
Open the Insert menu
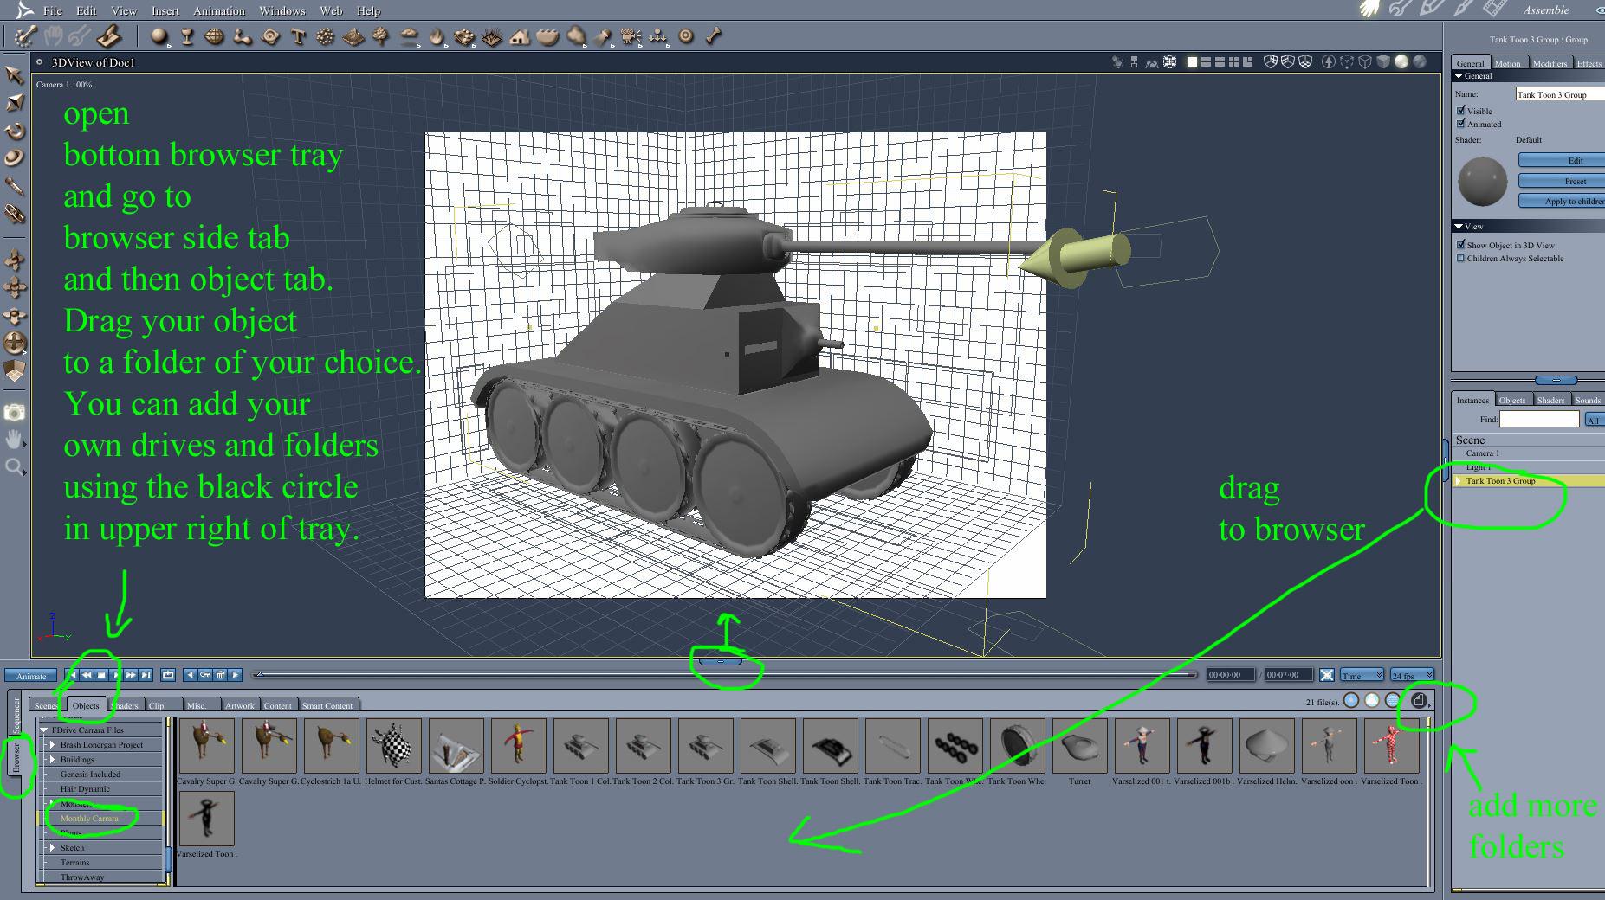pos(165,10)
